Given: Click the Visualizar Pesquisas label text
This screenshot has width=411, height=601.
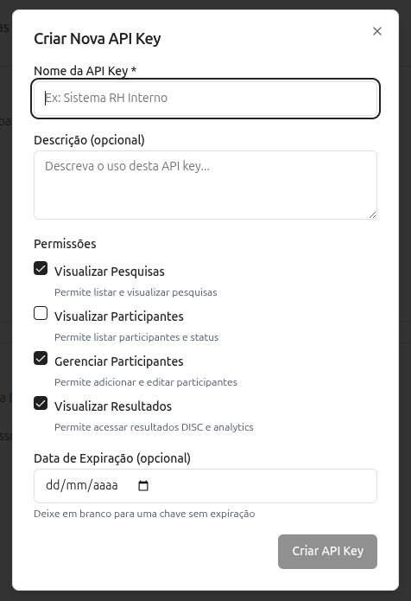Looking at the screenshot, I should 110,272.
